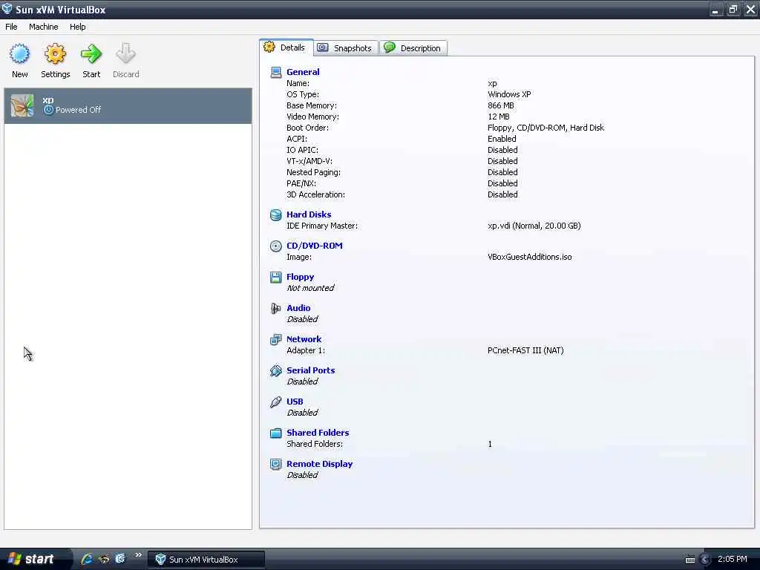Minimize the VirtualBox window
This screenshot has height=570, width=760.
(x=715, y=9)
